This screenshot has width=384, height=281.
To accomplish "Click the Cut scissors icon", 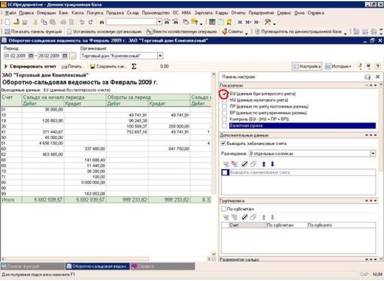I will 35,22.
